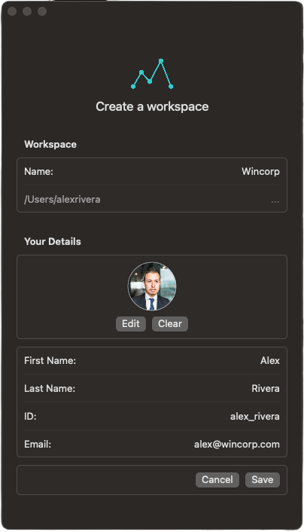The image size is (304, 532).
Task: Zoom the window using the third titlebar dot
Action: [42, 11]
